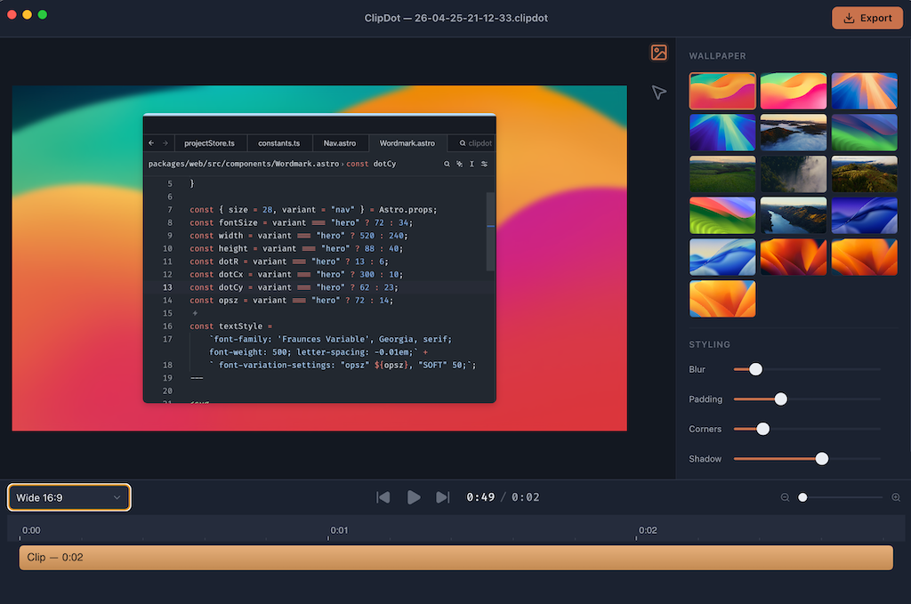Click the wallpaper image icon above the preview
The width and height of the screenshot is (911, 604).
(x=658, y=52)
